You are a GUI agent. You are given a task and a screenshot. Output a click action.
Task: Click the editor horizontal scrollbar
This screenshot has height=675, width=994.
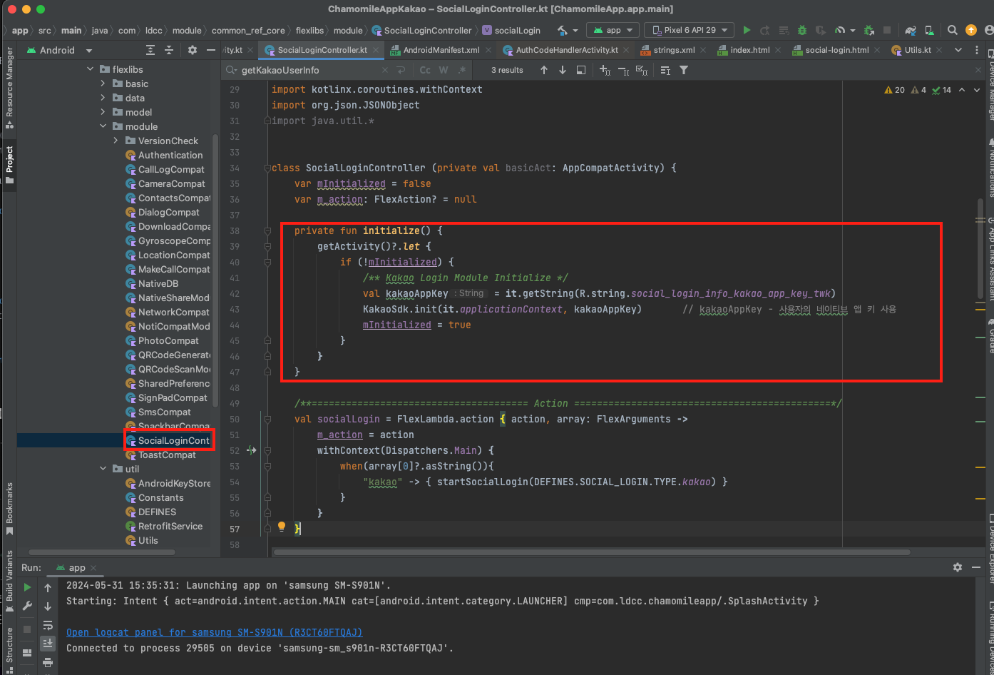(x=592, y=552)
